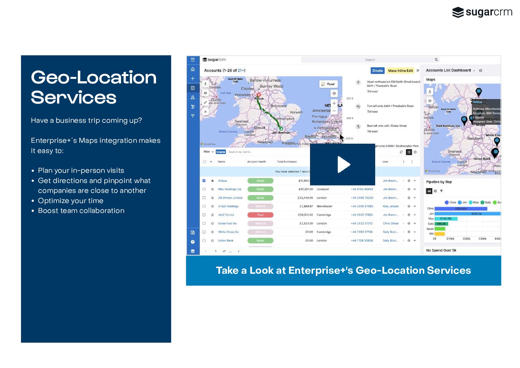Select bar chart view in Pipeline by Rep
Screen dimensions: 520x368
click(x=429, y=191)
